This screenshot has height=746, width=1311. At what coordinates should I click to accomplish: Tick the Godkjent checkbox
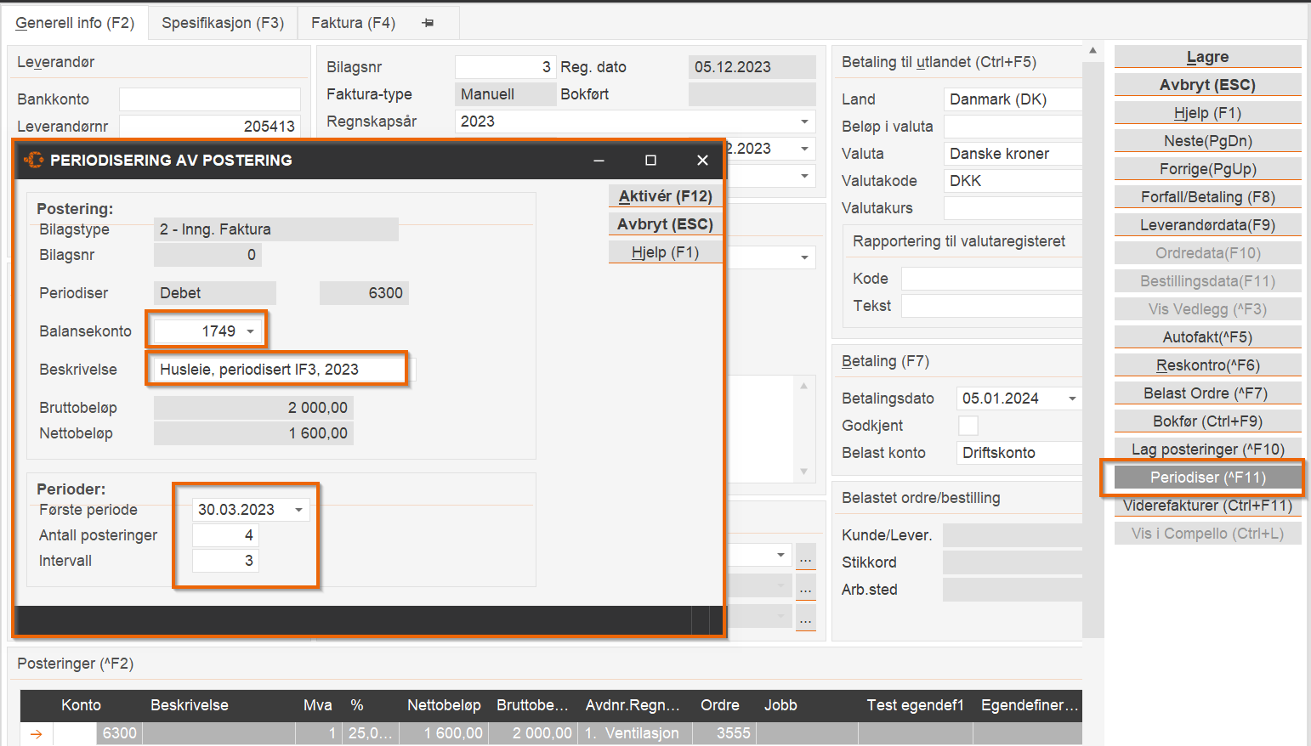[968, 426]
